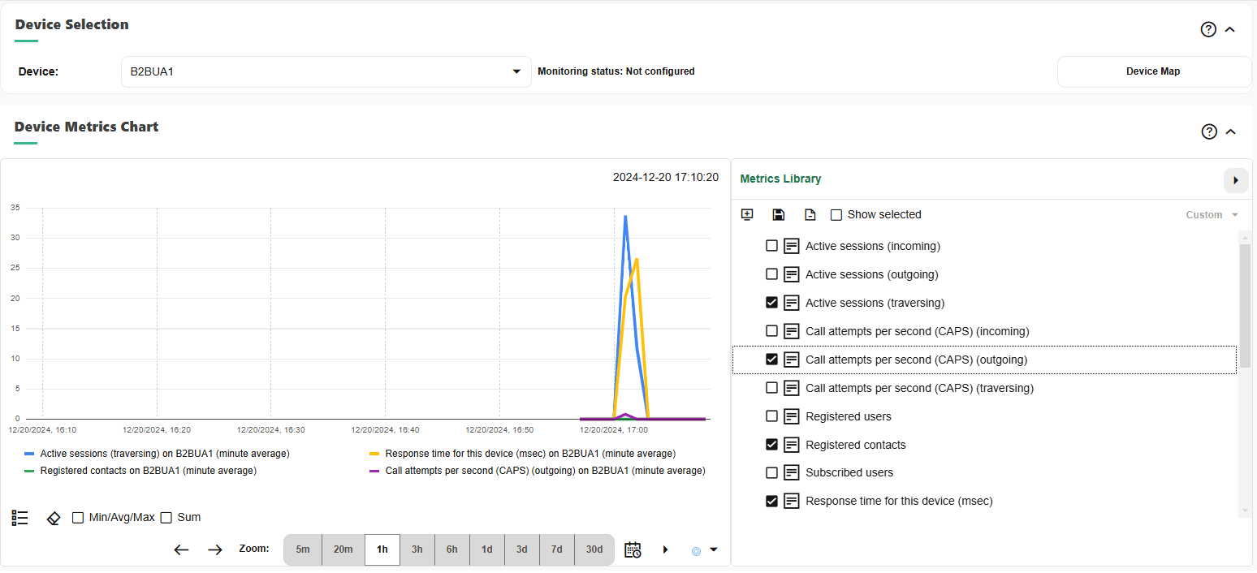Click the play arrow near the calendar icon
The height and width of the screenshot is (573, 1257).
tap(665, 549)
